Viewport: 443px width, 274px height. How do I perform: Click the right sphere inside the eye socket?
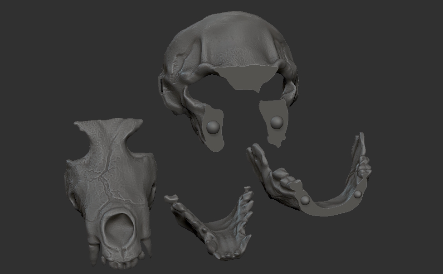[276, 120]
